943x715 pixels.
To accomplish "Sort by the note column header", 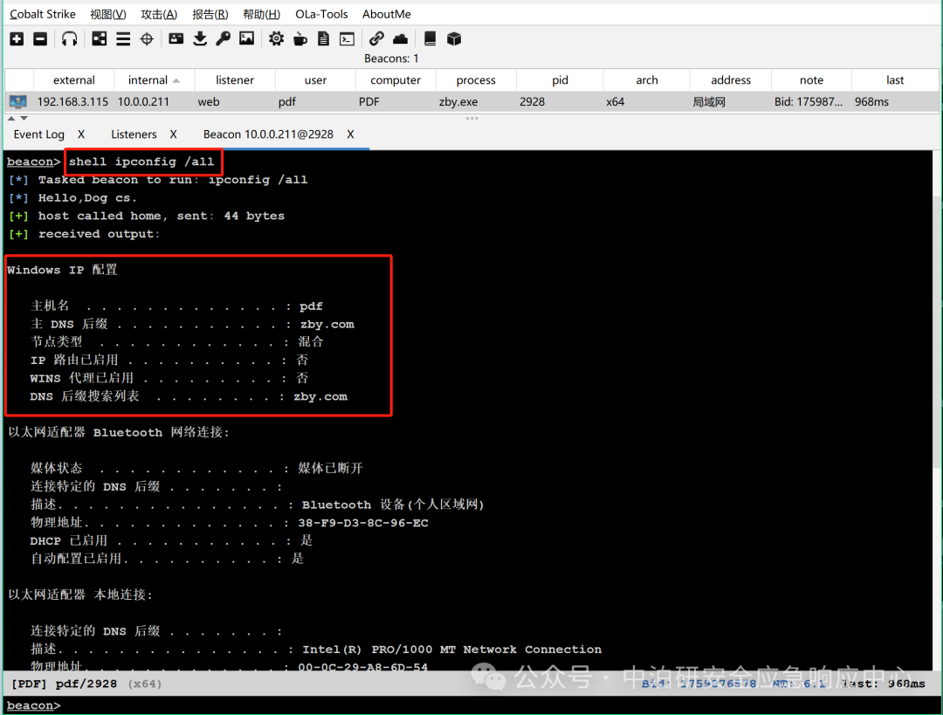I will [811, 80].
